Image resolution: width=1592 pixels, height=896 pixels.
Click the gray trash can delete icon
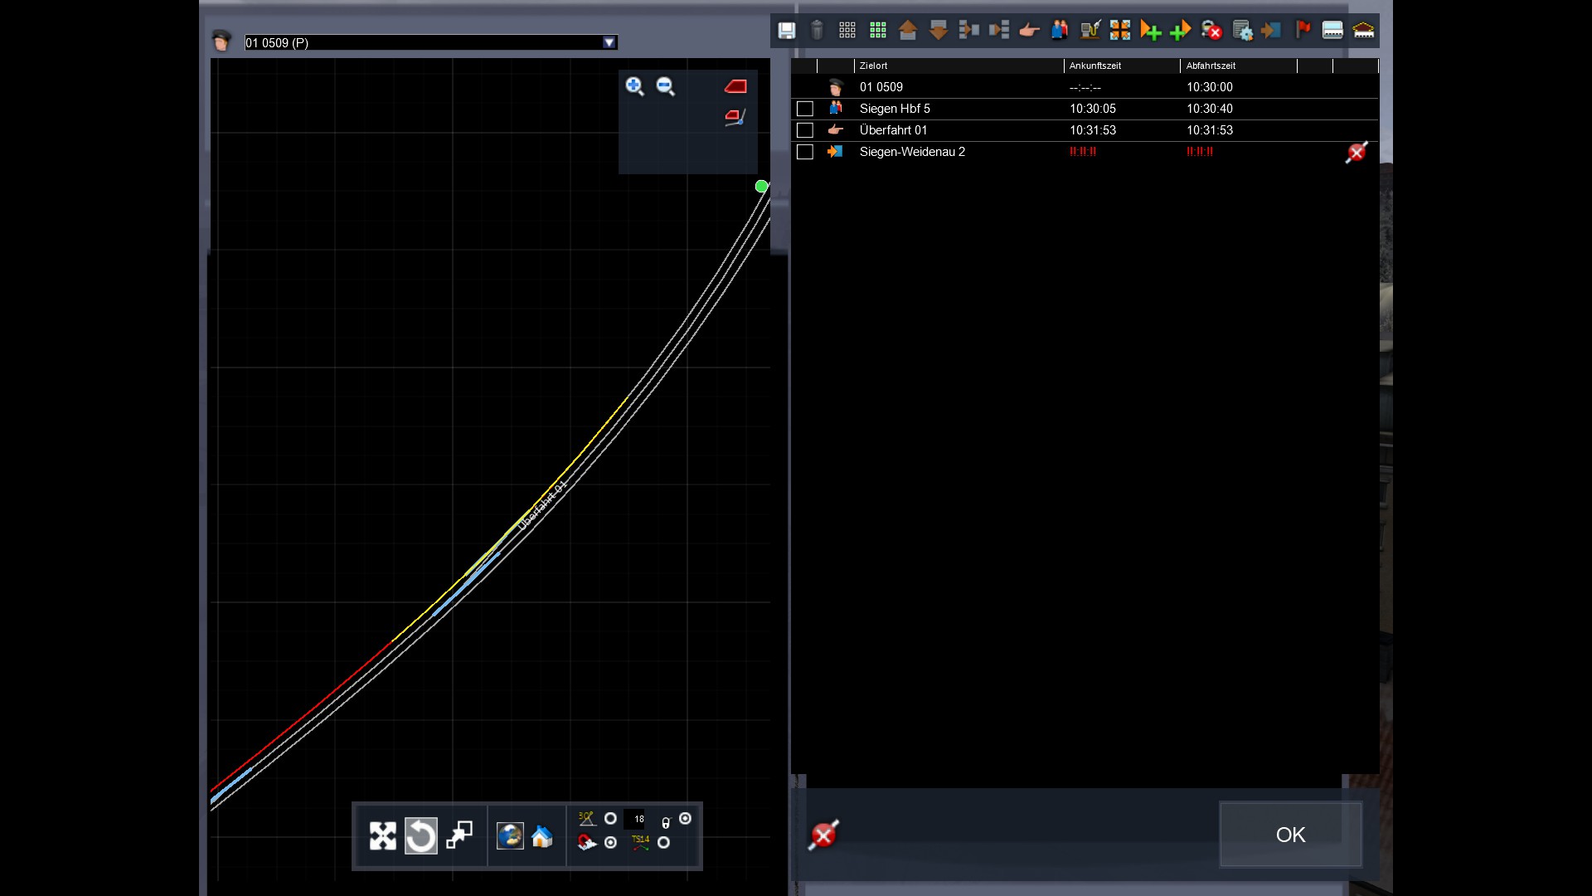817,31
